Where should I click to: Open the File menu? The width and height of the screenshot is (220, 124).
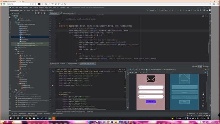pos(13,7)
